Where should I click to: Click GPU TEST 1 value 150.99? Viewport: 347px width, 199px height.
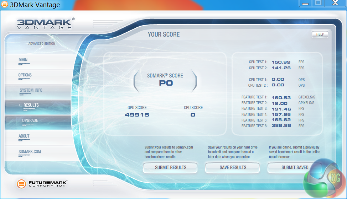281,62
